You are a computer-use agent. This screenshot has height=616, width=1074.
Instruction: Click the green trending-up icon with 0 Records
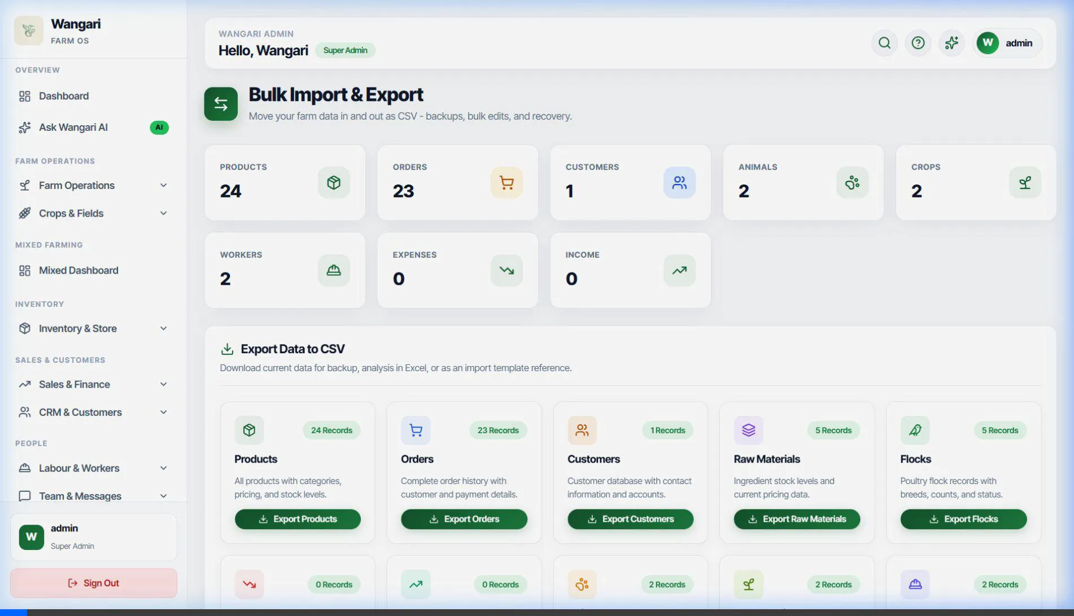[x=416, y=584]
